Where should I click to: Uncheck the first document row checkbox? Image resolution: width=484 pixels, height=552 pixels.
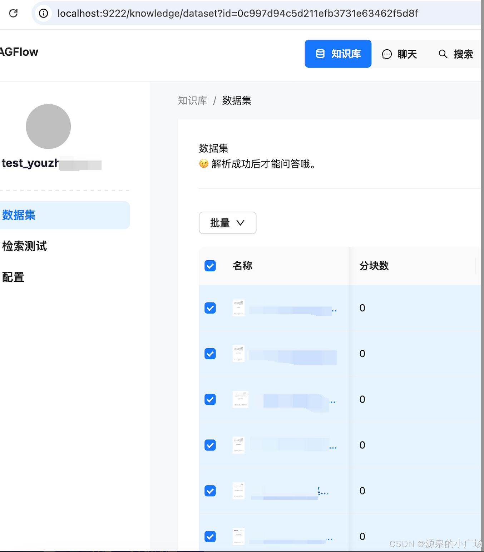210,308
